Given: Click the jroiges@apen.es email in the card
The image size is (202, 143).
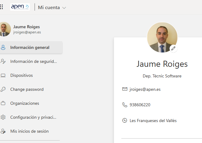Looking at the screenshot, I should 145,89.
